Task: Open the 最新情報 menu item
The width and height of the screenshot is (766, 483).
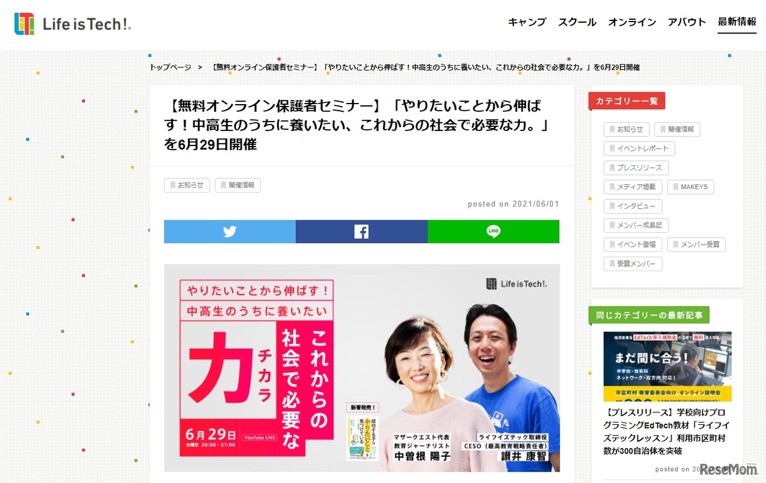Action: pyautogui.click(x=737, y=22)
